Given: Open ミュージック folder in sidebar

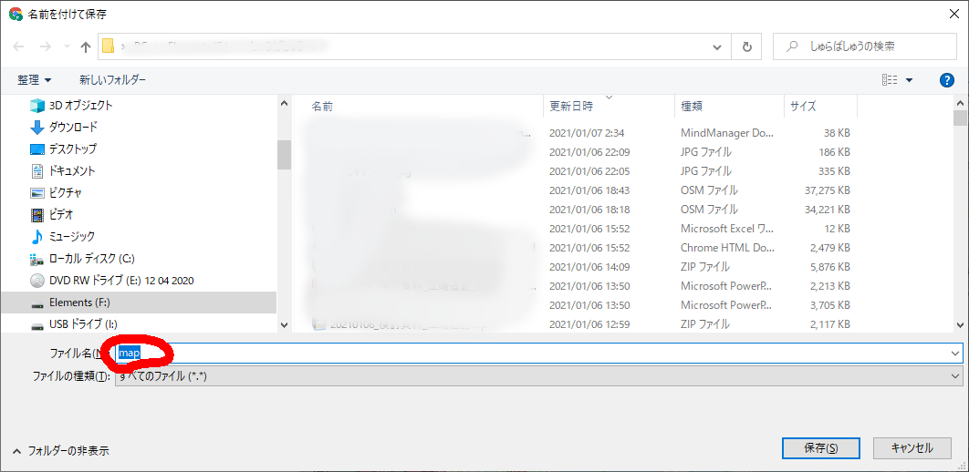Looking at the screenshot, I should pyautogui.click(x=71, y=236).
